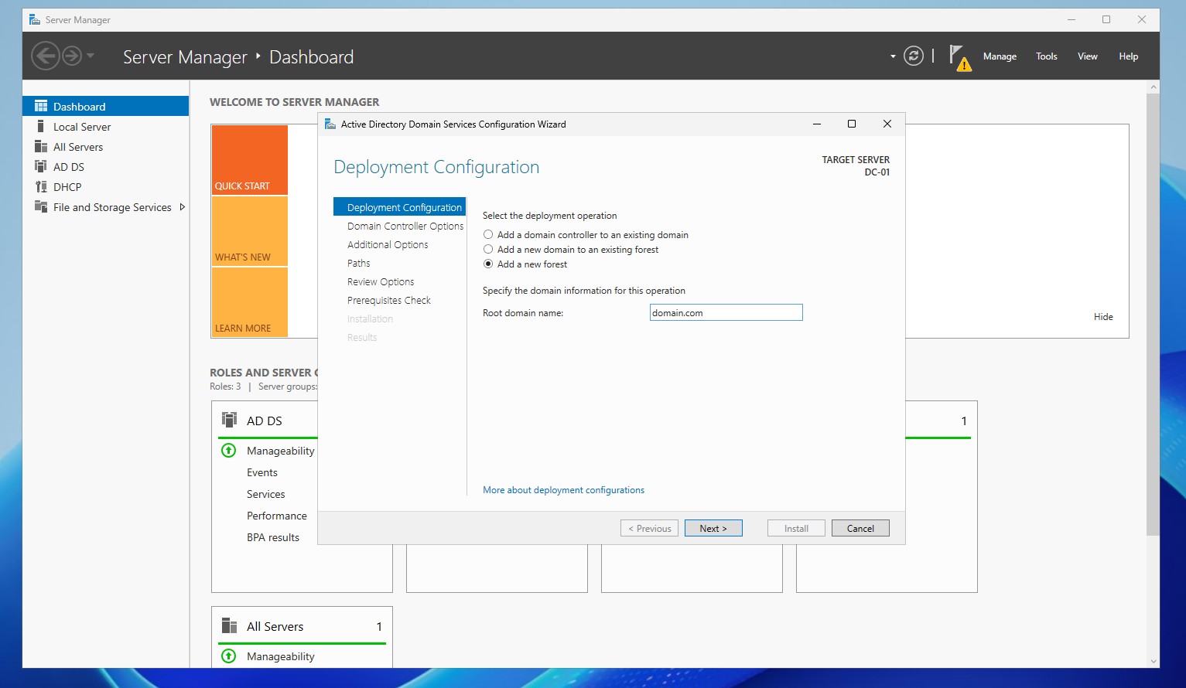Open the dashboard view dropdown arrow
Screen dimensions: 1186x688
coord(892,56)
